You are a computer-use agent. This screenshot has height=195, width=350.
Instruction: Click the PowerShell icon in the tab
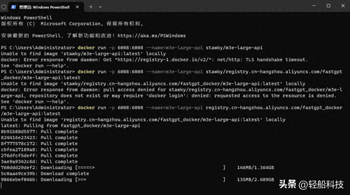point(14,7)
